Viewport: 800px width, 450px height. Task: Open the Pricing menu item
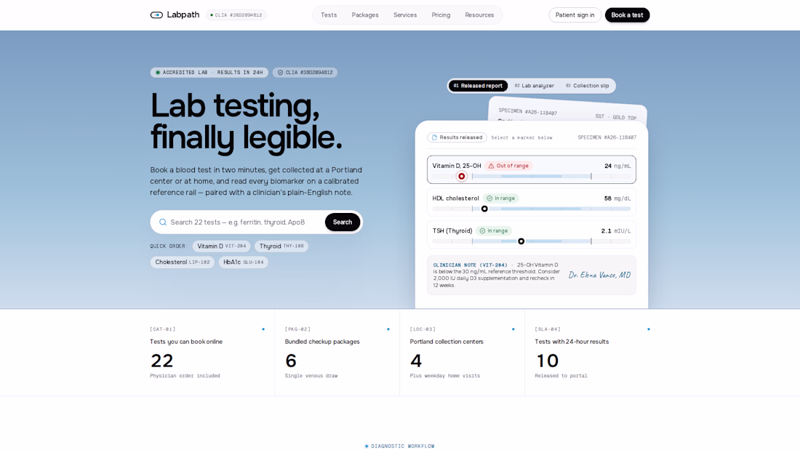[x=441, y=15]
